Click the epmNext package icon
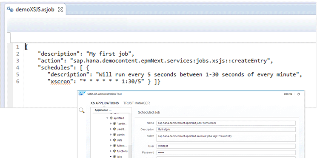Image resolution: width=317 pixels, height=158 pixels. click(x=111, y=118)
